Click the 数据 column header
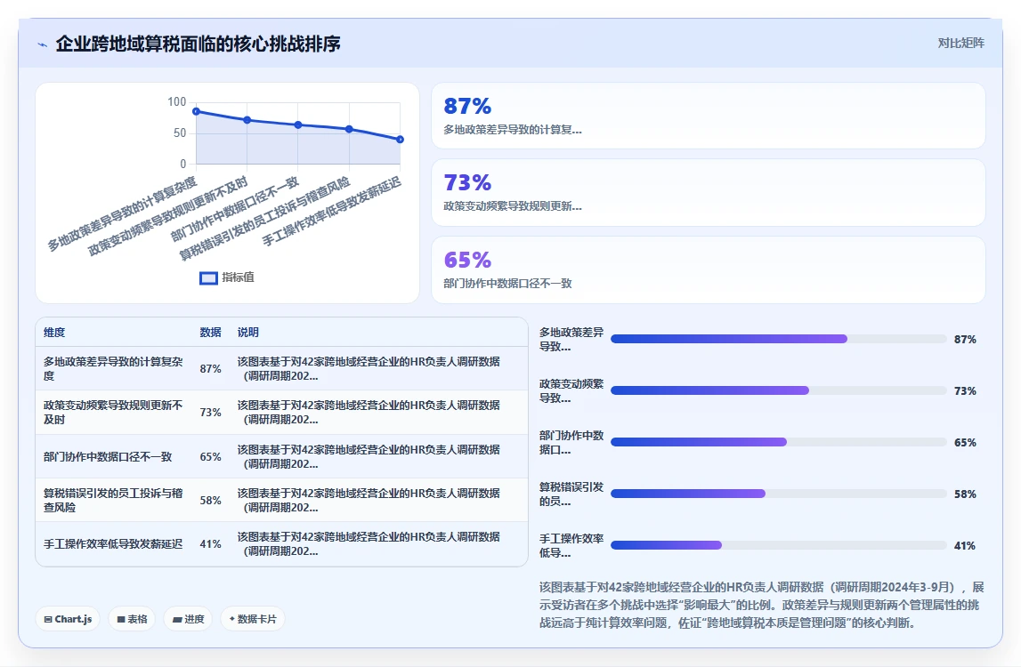Image resolution: width=1021 pixels, height=667 pixels. click(x=210, y=333)
